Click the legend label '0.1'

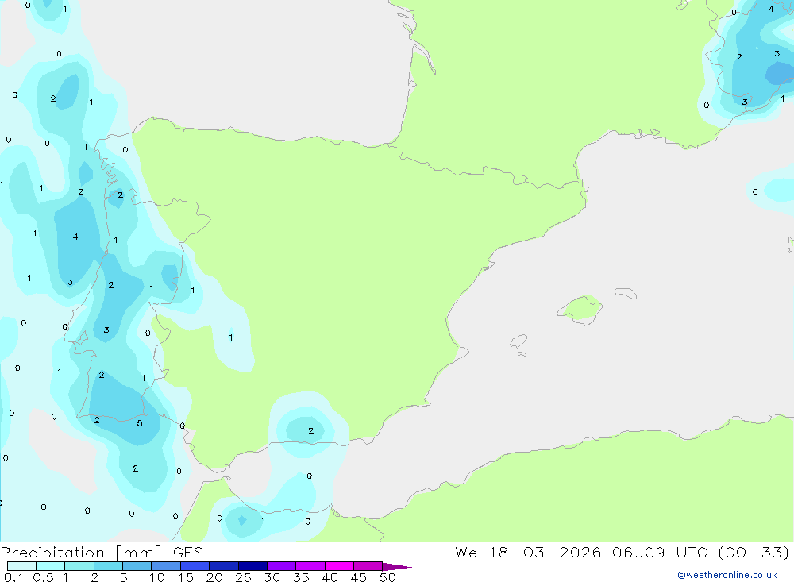[13, 577]
